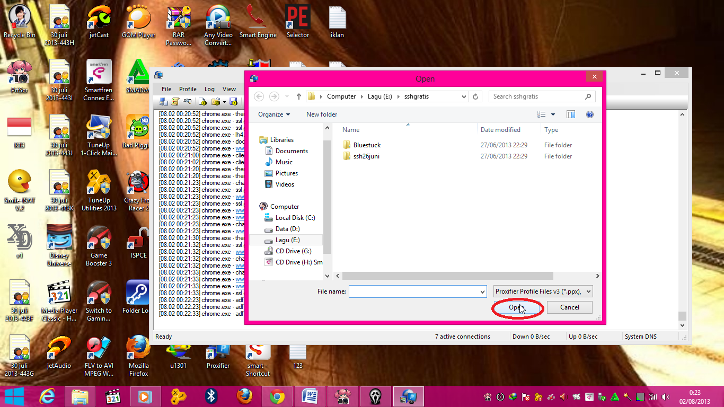The width and height of the screenshot is (724, 407).
Task: Open the view options dropdown arrow
Action: pos(553,114)
